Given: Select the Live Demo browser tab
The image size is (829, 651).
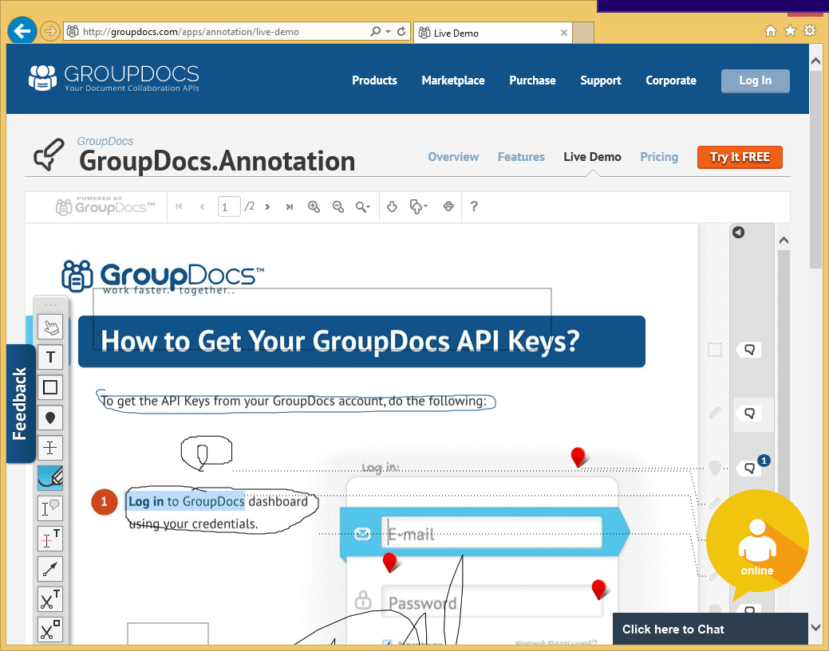Looking at the screenshot, I should tap(492, 33).
